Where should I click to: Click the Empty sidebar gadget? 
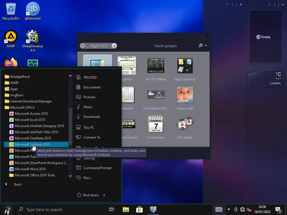(266, 36)
